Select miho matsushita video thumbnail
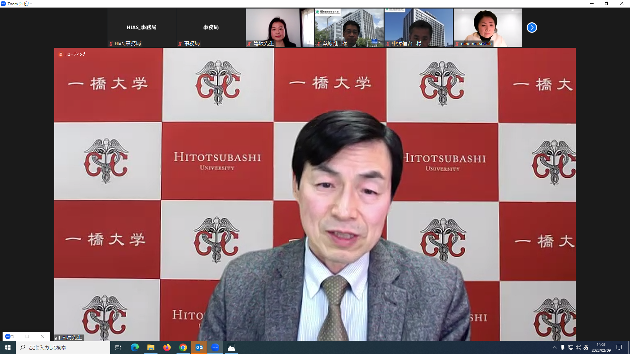Image resolution: width=630 pixels, height=354 pixels. [x=488, y=28]
